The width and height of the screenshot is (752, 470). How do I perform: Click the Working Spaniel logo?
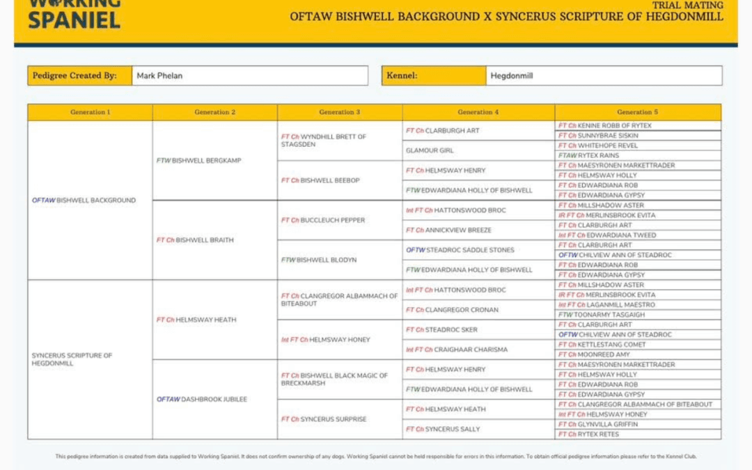click(x=74, y=14)
